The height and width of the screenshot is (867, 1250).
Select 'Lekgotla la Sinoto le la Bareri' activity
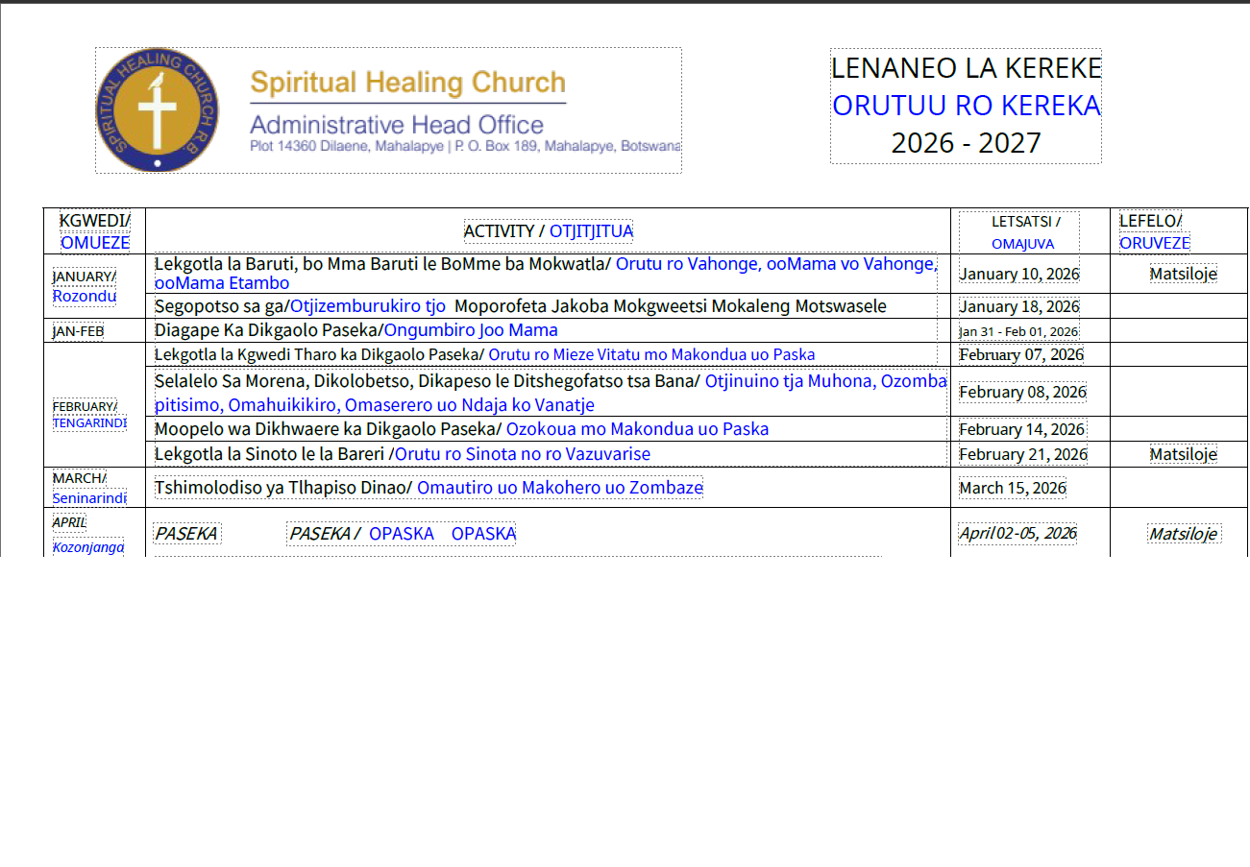coord(403,454)
